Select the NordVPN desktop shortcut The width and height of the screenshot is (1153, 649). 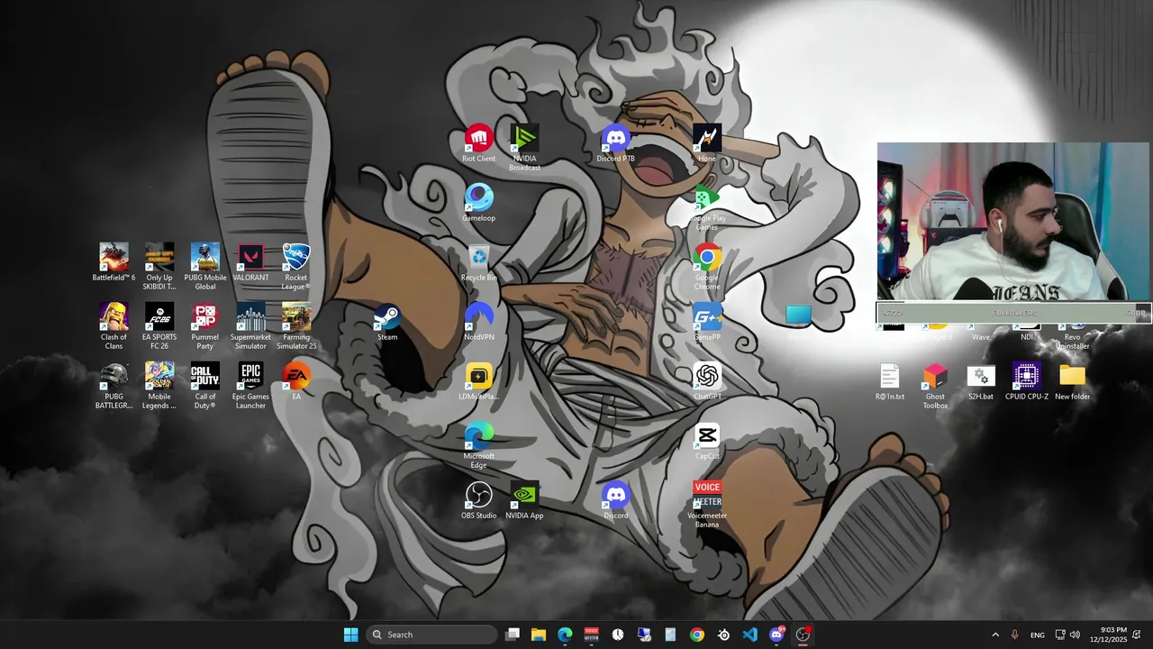tap(478, 323)
